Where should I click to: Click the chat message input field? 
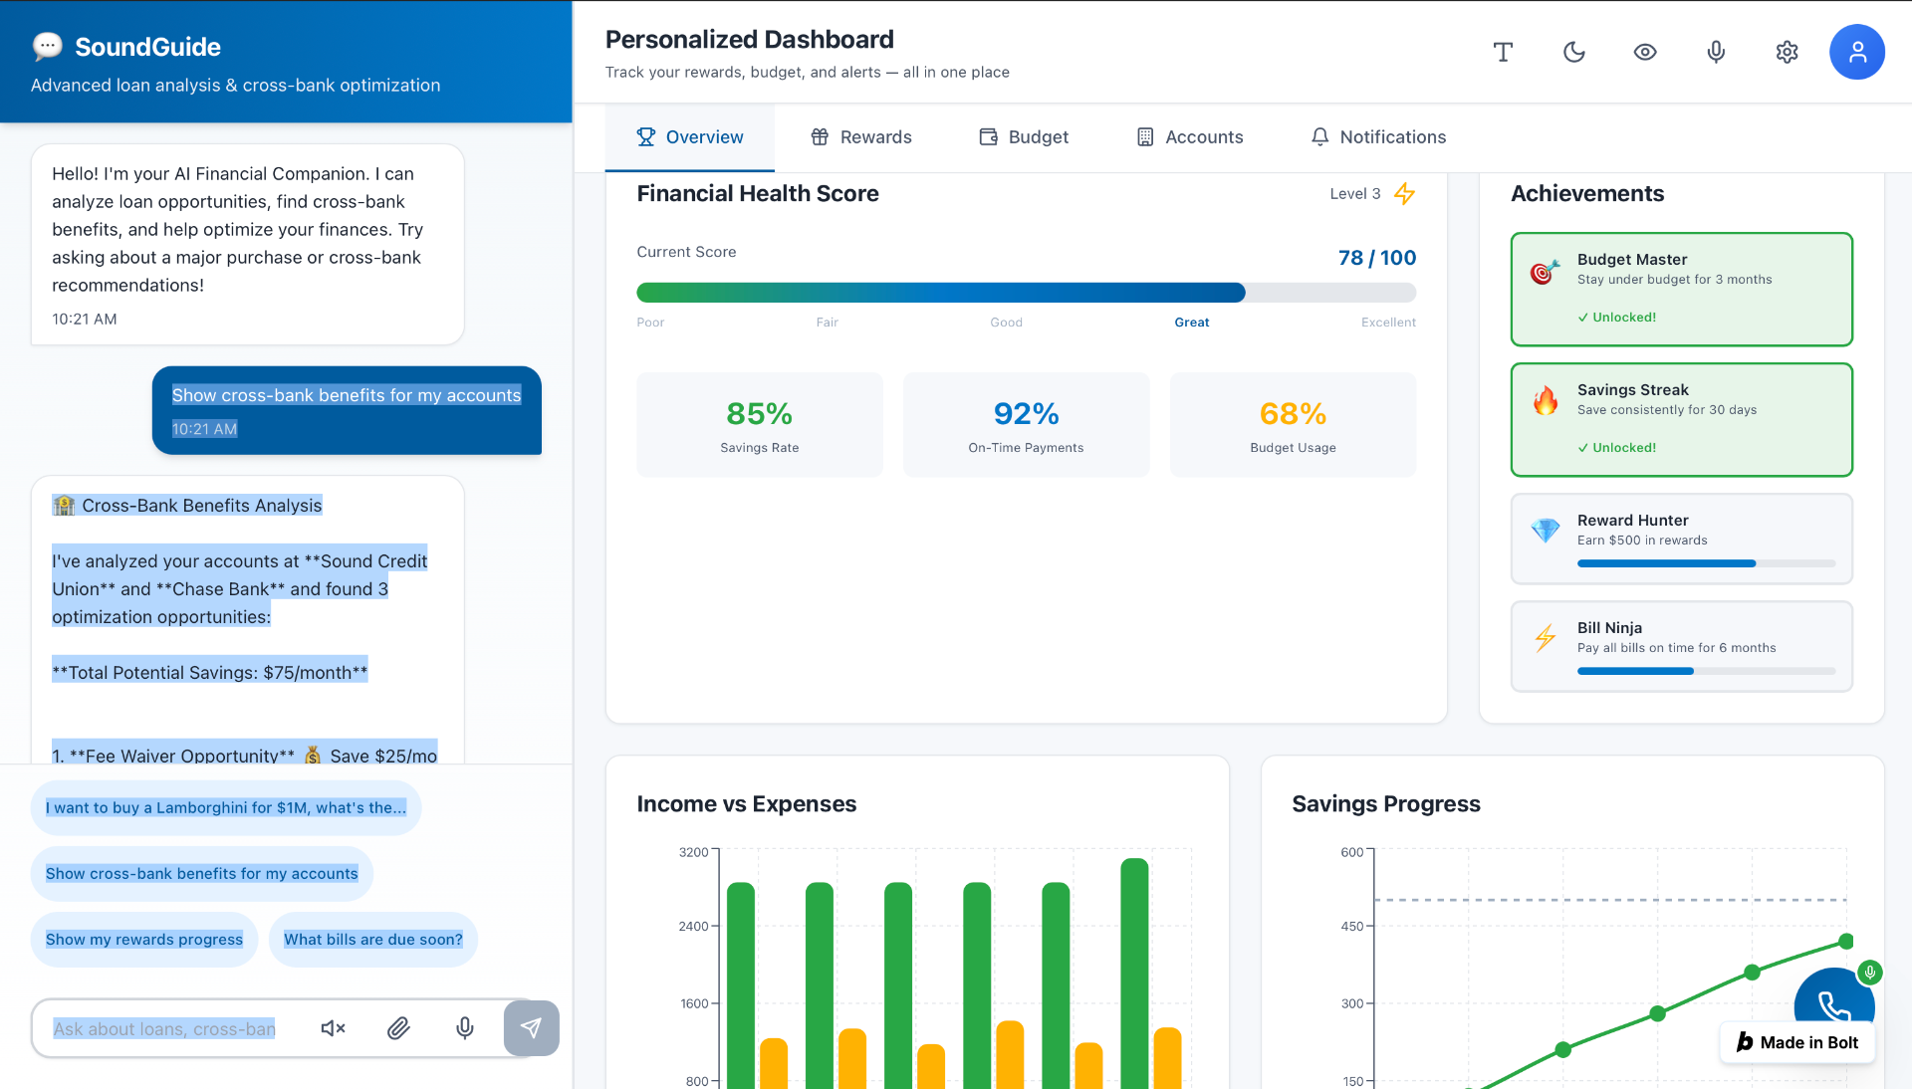coord(164,1028)
